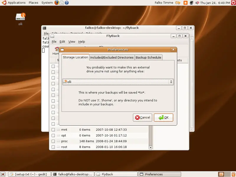The height and width of the screenshot is (177, 236).
Task: Switch to the setup.txt gedit taskbar button
Action: coord(29,174)
